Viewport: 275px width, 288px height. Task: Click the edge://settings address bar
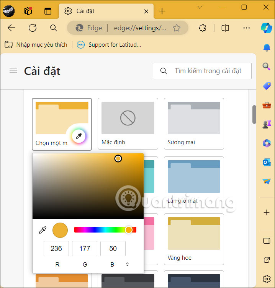pyautogui.click(x=128, y=28)
